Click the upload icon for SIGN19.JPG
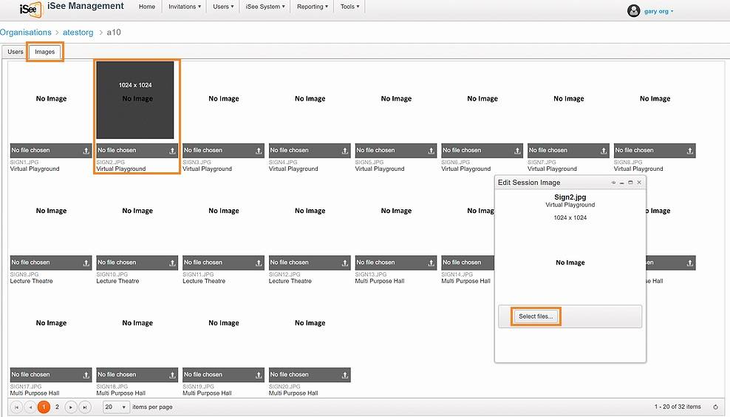This screenshot has height=417, width=730. [259, 375]
